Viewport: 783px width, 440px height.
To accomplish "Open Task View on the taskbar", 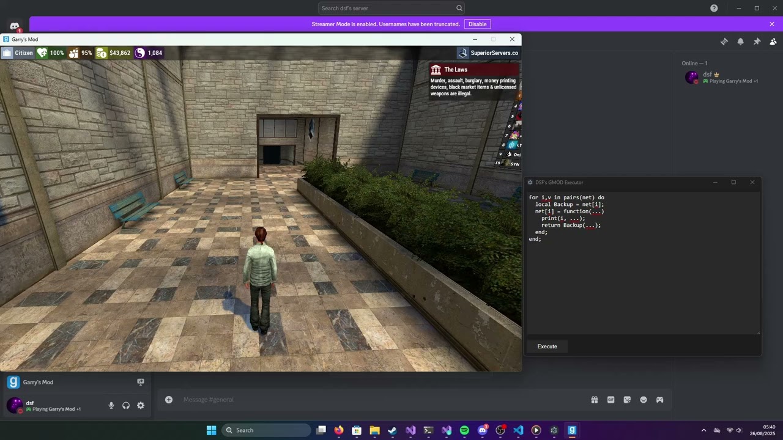I will click(321, 430).
